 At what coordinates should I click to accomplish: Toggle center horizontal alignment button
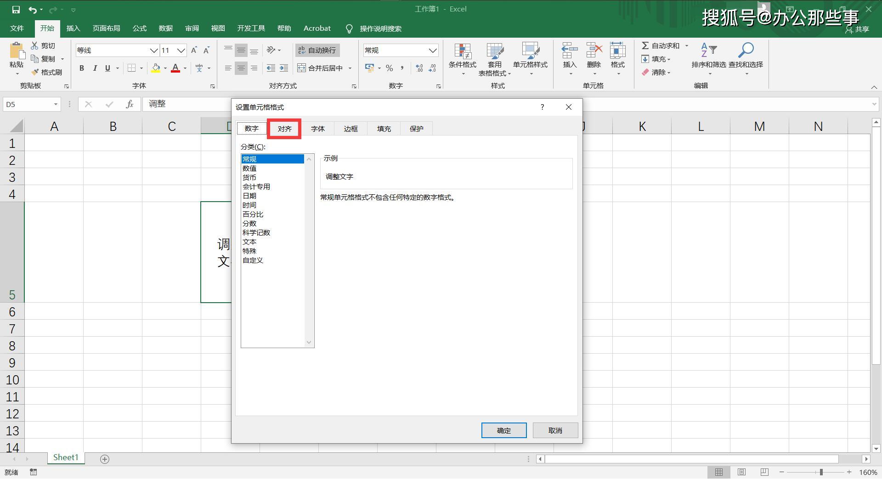[241, 68]
